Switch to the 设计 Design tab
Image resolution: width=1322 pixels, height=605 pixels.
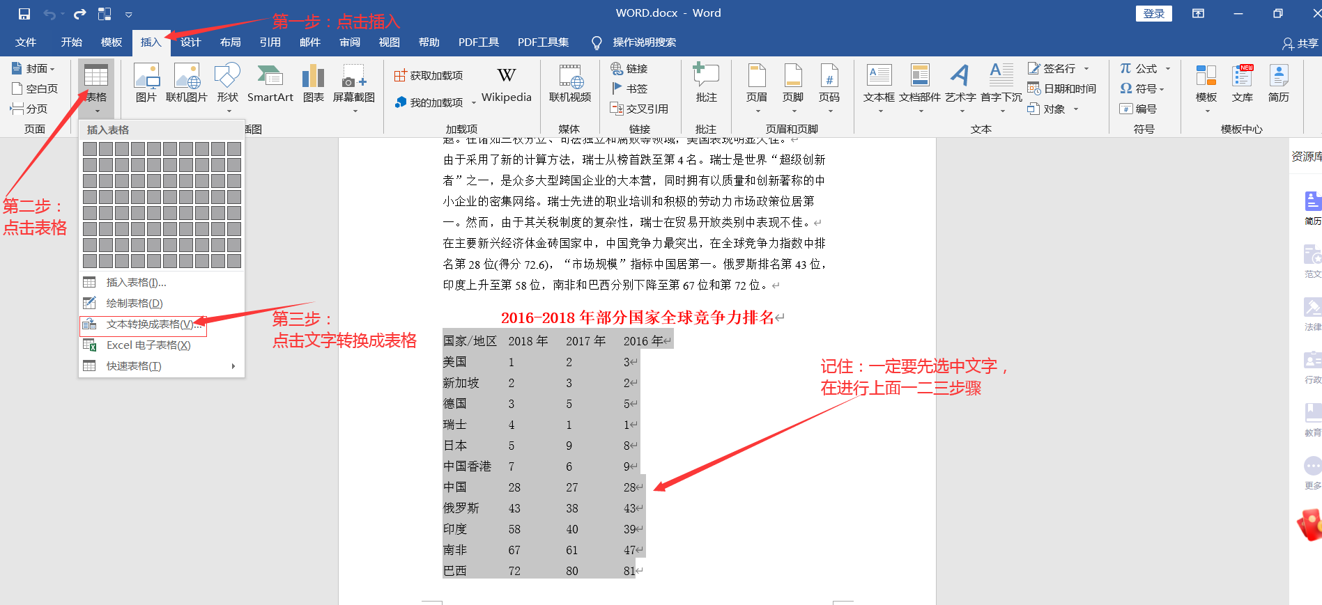(190, 42)
